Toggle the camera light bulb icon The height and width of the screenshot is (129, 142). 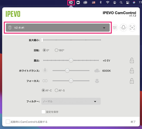(123, 28)
